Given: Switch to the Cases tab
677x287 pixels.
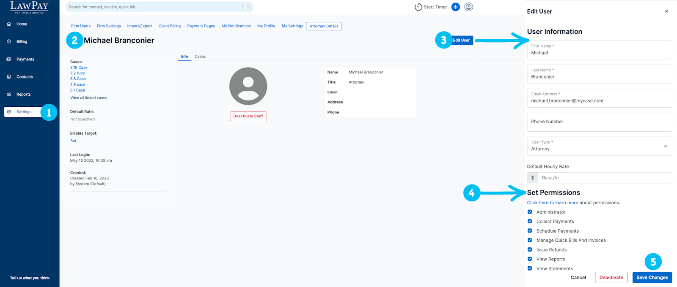Looking at the screenshot, I should (200, 57).
